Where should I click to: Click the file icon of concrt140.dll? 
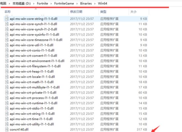tap(7, 130)
